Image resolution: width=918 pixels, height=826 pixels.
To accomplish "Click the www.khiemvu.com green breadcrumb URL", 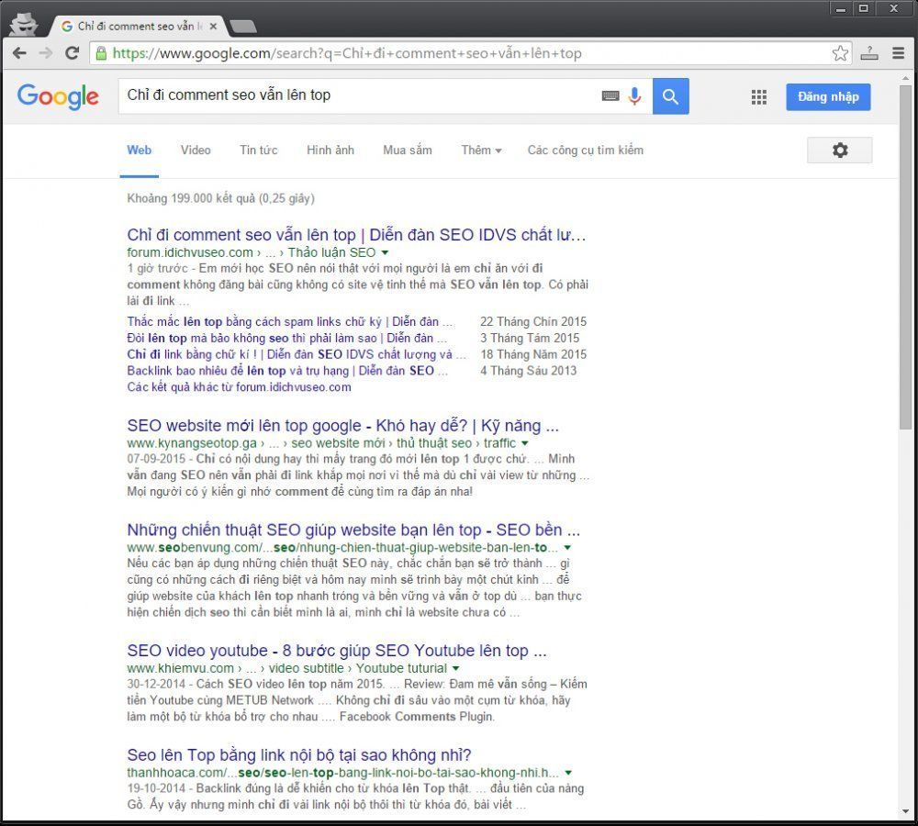I will [x=286, y=668].
